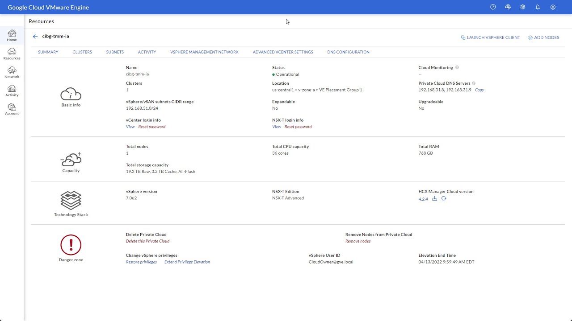
Task: Switch to the Clusters tab
Action: [82, 52]
